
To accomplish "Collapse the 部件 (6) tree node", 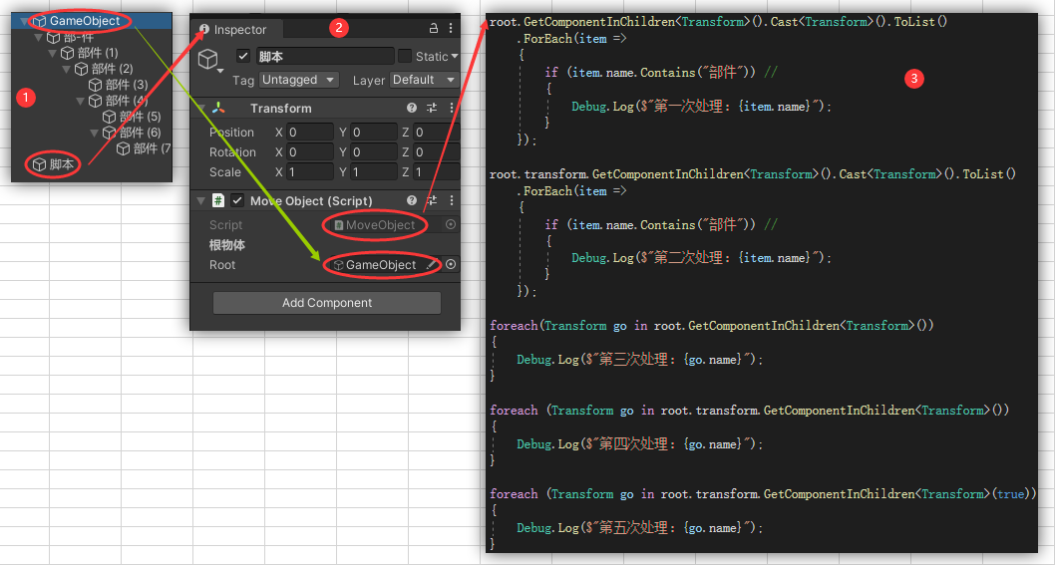I will pos(95,133).
